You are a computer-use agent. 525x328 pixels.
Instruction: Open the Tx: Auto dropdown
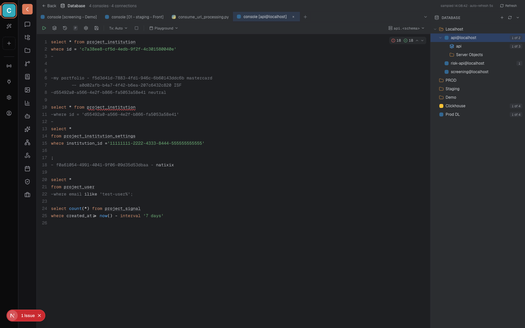118,28
